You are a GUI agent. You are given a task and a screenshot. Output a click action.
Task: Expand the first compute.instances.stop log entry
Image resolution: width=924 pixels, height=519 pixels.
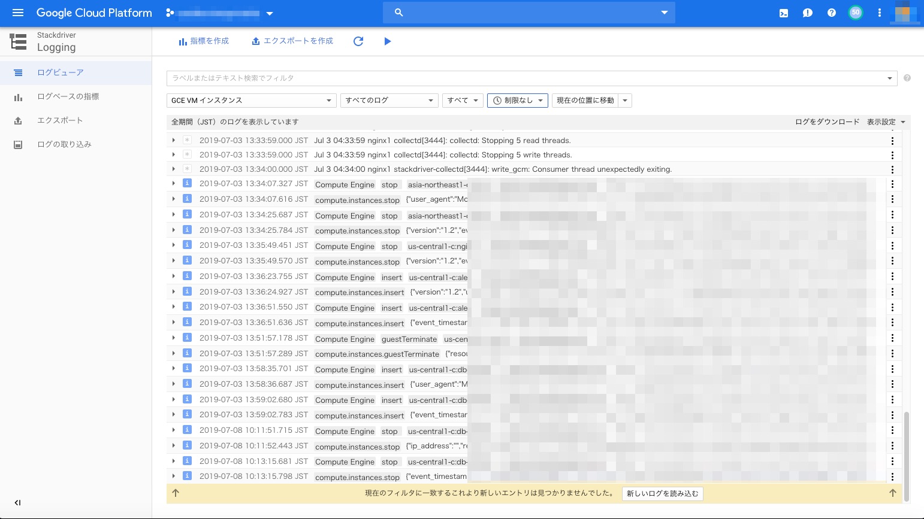click(173, 199)
